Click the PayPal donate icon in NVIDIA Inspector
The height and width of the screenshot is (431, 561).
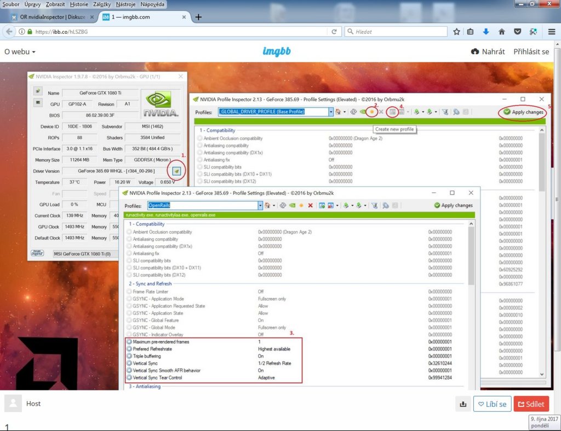click(x=38, y=253)
